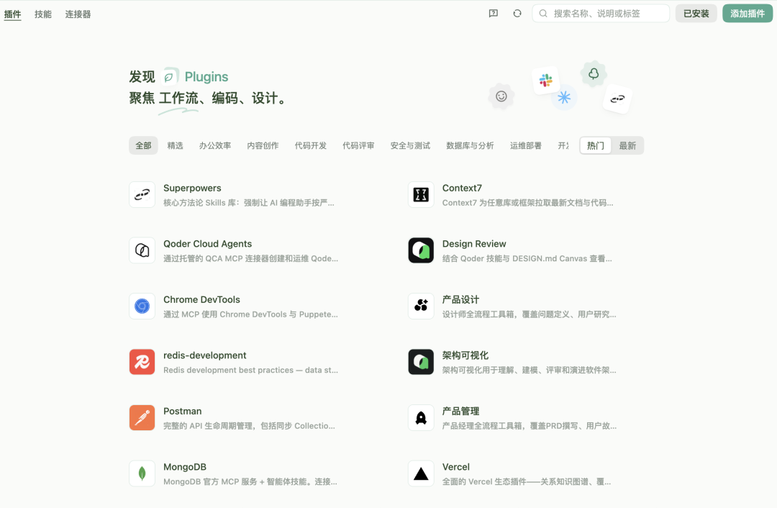Screen dimensions: 777x508
Task: Click the Qoder Cloud Agents icon
Action: (142, 250)
